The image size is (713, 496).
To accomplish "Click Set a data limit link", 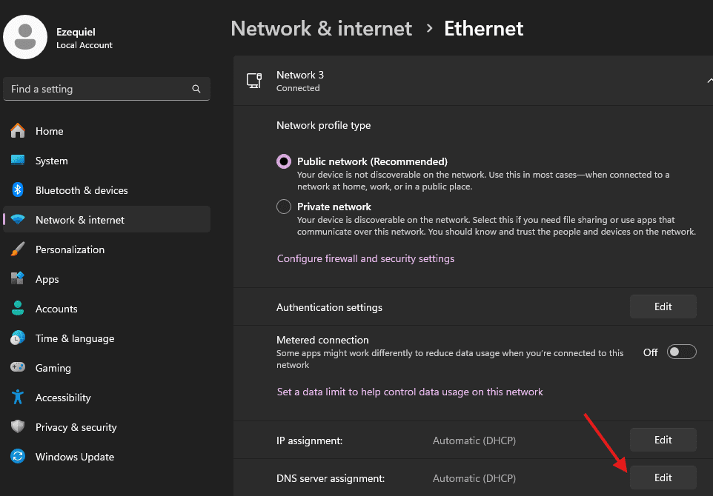I will point(410,392).
